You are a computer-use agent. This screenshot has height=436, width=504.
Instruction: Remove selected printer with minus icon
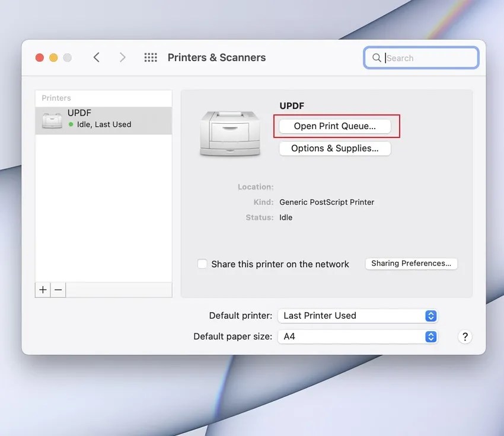[x=58, y=290]
